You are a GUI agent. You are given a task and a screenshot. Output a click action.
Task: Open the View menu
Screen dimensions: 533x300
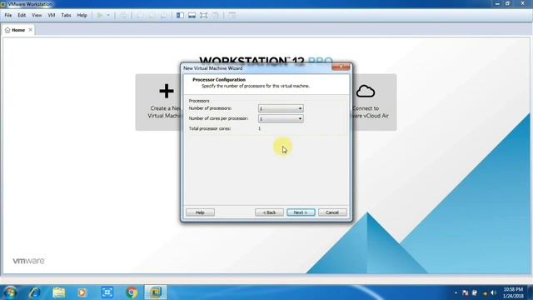37,15
